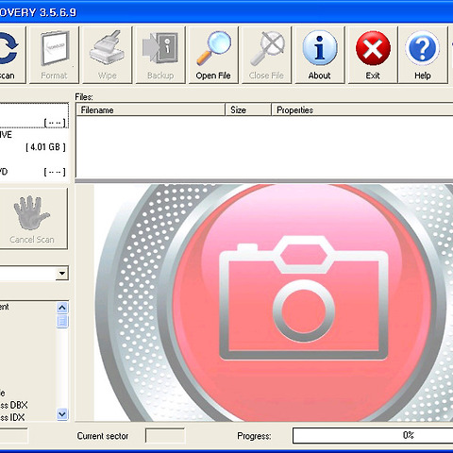The width and height of the screenshot is (453, 453).
Task: Open the About information icon
Action: [320, 55]
